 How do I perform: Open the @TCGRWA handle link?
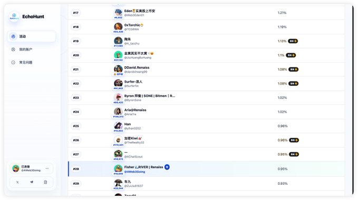[131, 29]
